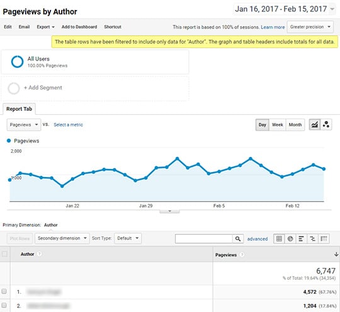Click the last data point on chart

324,169
